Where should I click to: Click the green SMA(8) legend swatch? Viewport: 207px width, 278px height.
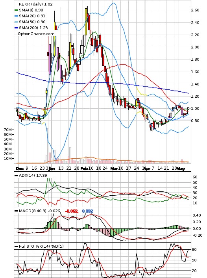point(16,10)
